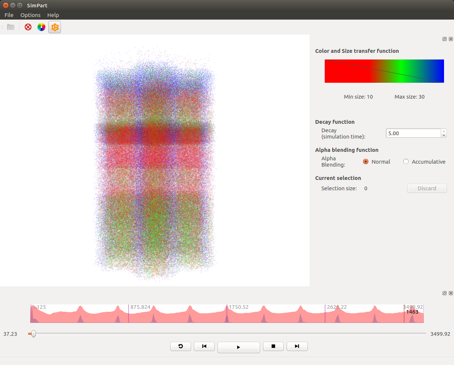Close the timeline histogram panel
Screen dimensions: 454x365
[451, 293]
